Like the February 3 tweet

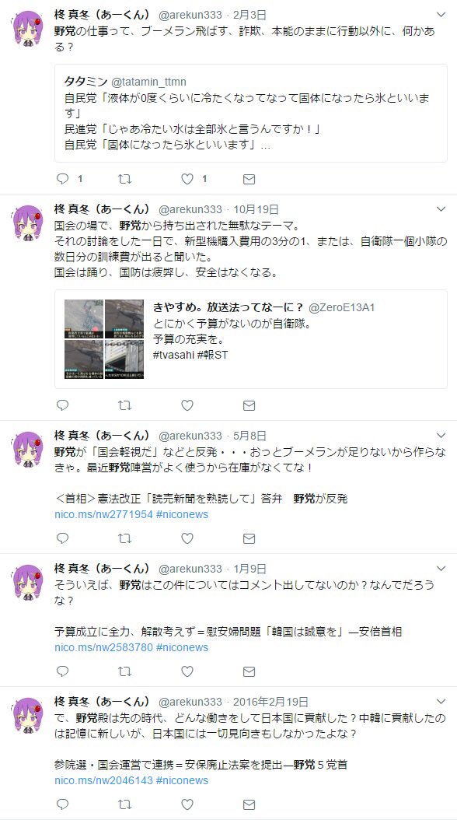tap(187, 180)
